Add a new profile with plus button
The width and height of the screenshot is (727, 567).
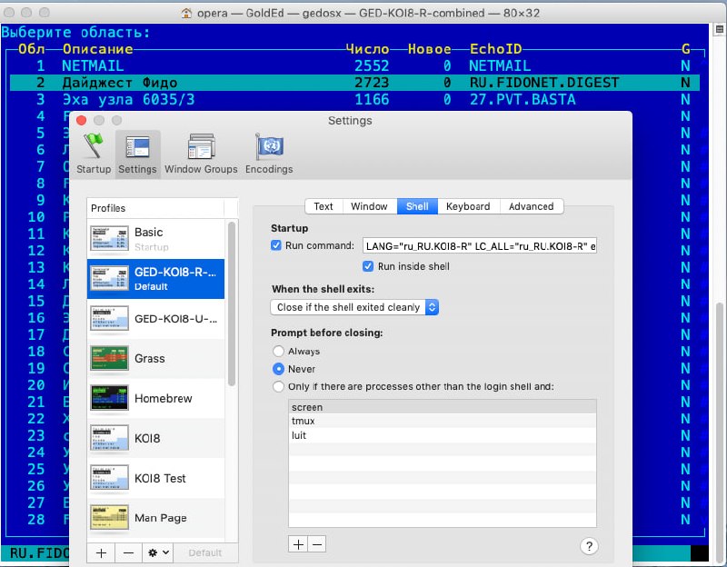pos(101,552)
